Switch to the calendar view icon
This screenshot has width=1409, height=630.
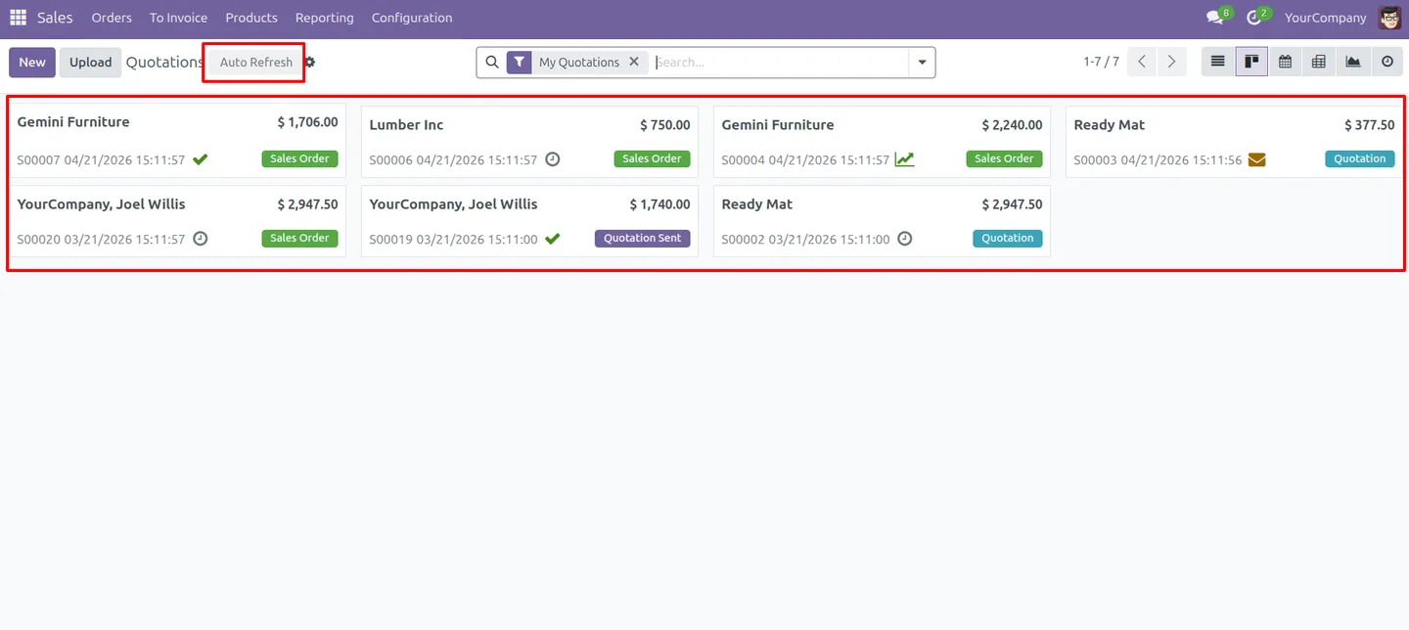[x=1286, y=62]
